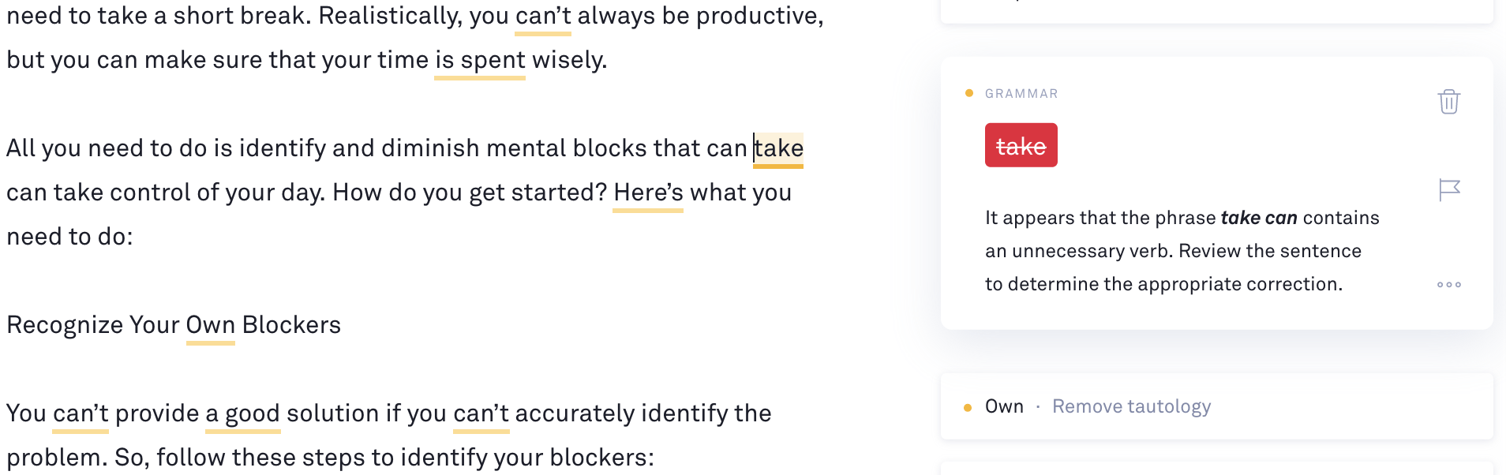Screen dimensions: 1506x475
Task: Open the three-dot more options menu
Action: tap(1448, 285)
